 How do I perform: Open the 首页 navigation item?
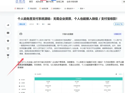click(x=31, y=2)
